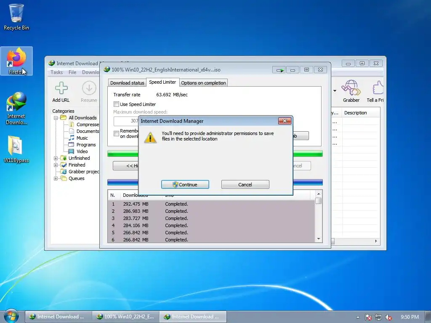The image size is (431, 323).
Task: Select connection row 3 with 283.727 MB
Action: (x=211, y=218)
